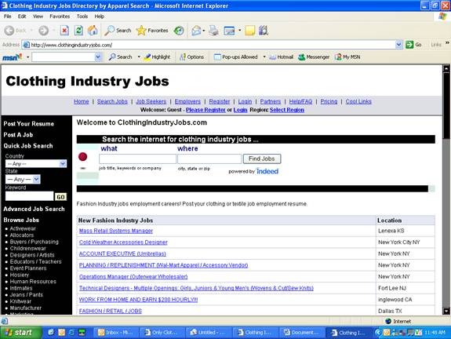Click the 'where' location field
Screen dimensions: 451x339
pyautogui.click(x=209, y=159)
